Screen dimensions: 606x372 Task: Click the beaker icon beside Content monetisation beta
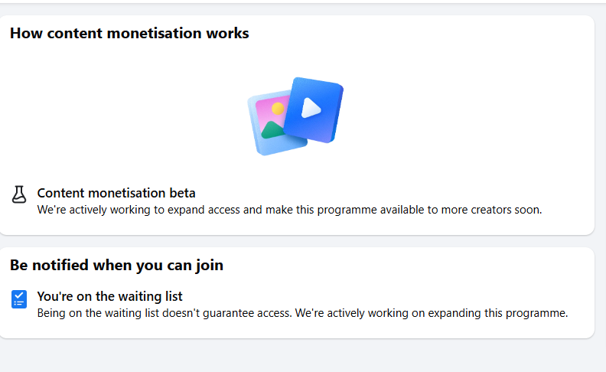[x=18, y=194]
